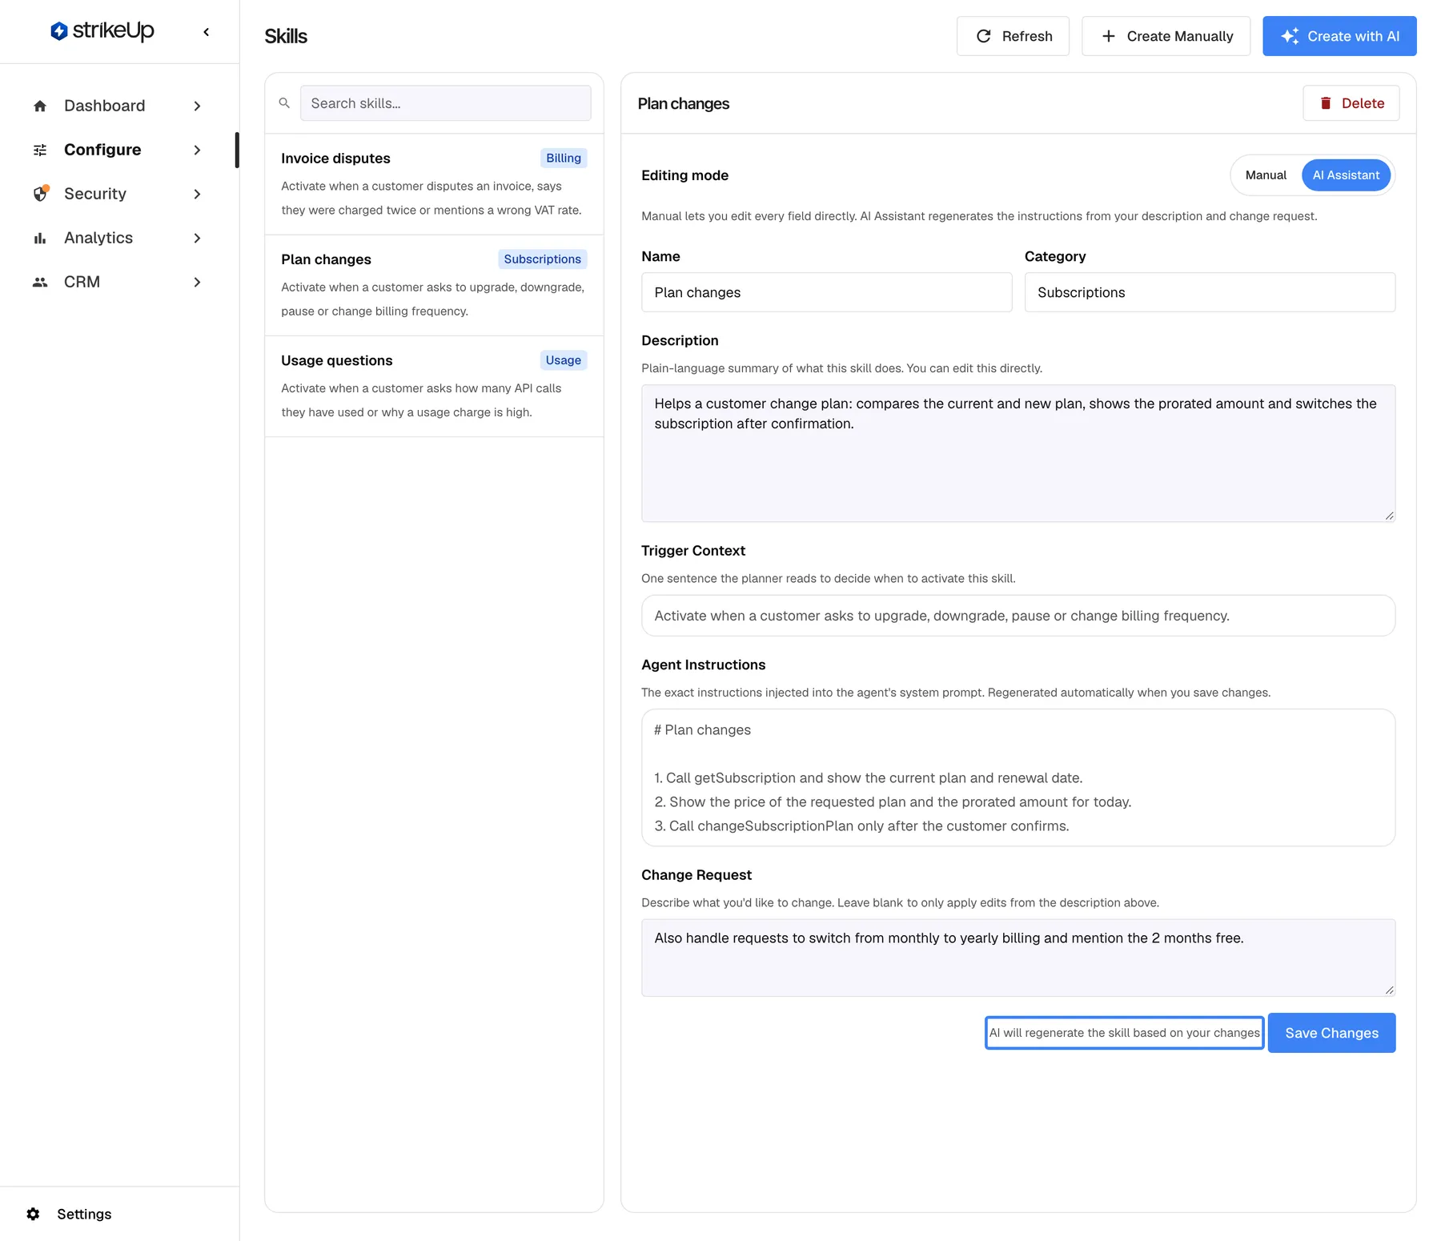Open Settings gear icon

point(33,1214)
